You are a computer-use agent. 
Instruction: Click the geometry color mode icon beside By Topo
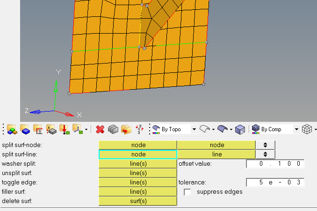[156, 129]
